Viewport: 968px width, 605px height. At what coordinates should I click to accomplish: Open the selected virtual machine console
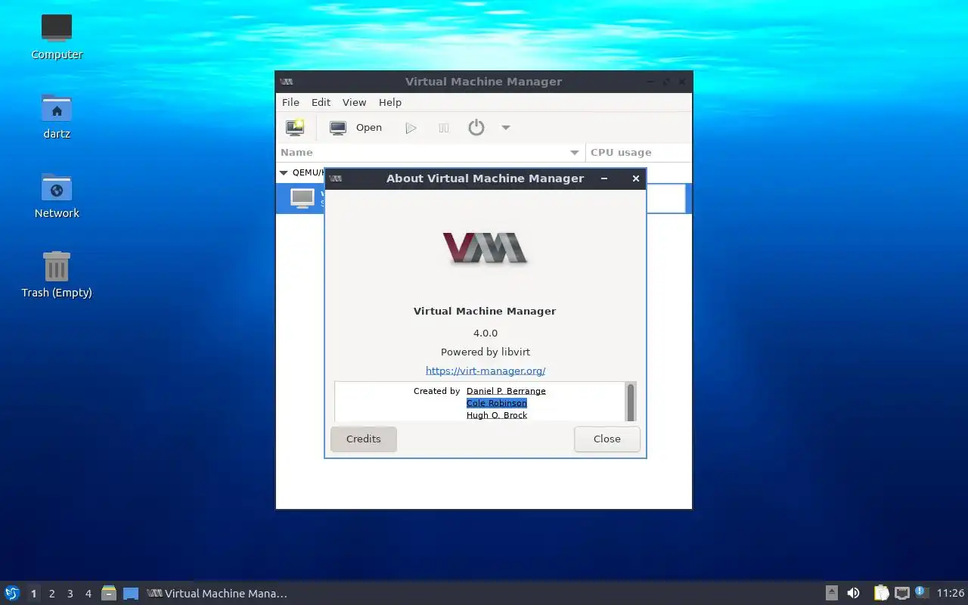point(356,128)
